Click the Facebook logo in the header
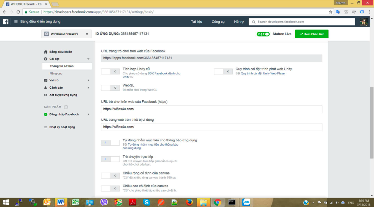This screenshot has height=207, width=374. coord(6,22)
